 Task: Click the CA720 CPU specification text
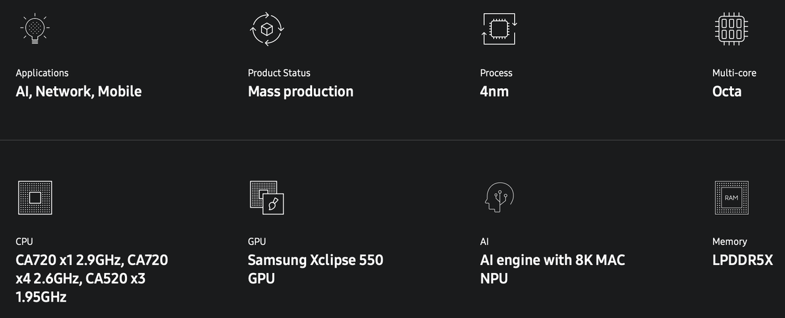pyautogui.click(x=92, y=278)
